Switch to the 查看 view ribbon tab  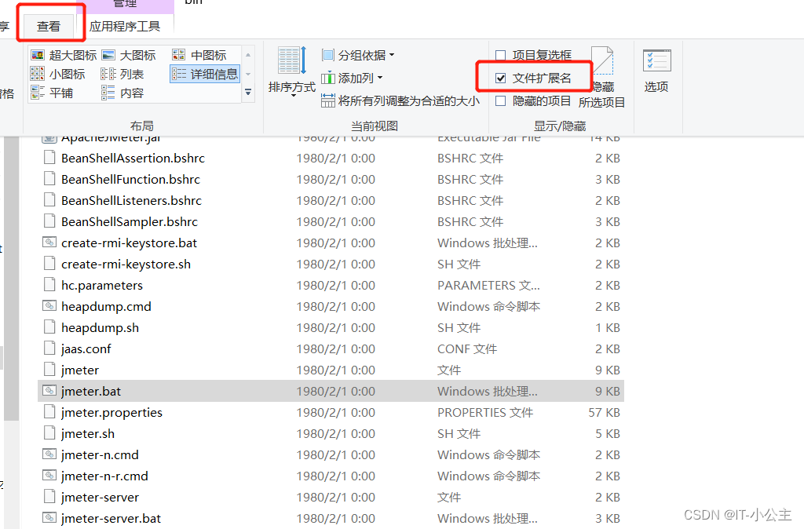tap(49, 26)
